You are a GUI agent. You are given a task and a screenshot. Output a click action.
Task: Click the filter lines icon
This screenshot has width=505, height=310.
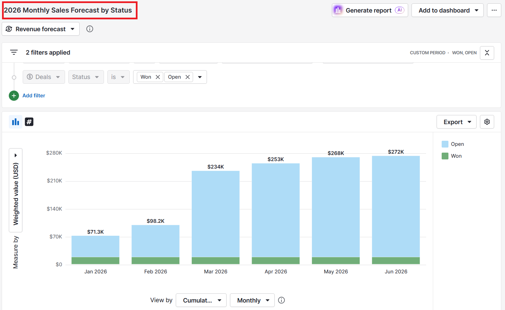pos(14,52)
